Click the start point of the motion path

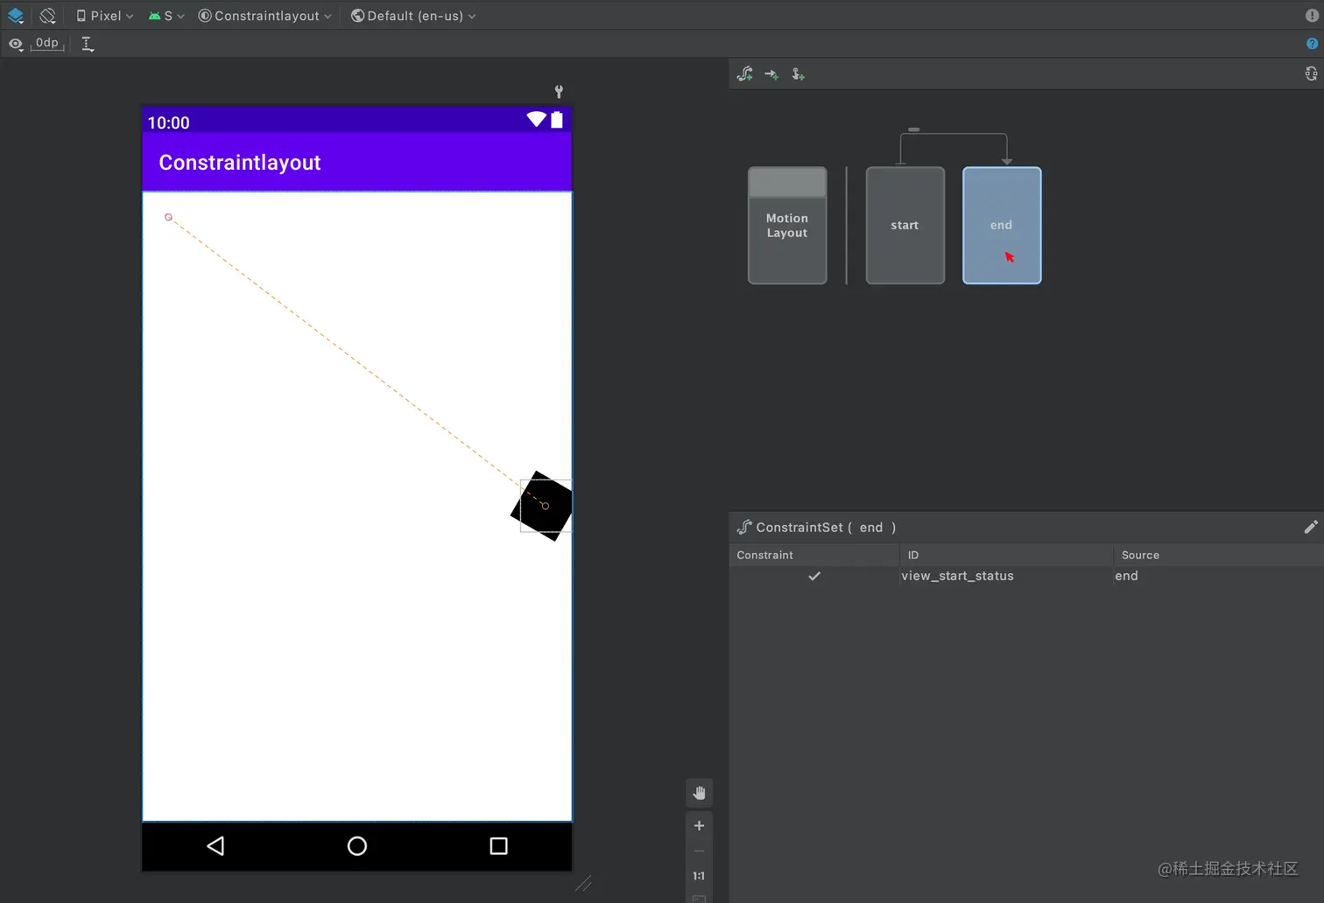click(x=168, y=217)
